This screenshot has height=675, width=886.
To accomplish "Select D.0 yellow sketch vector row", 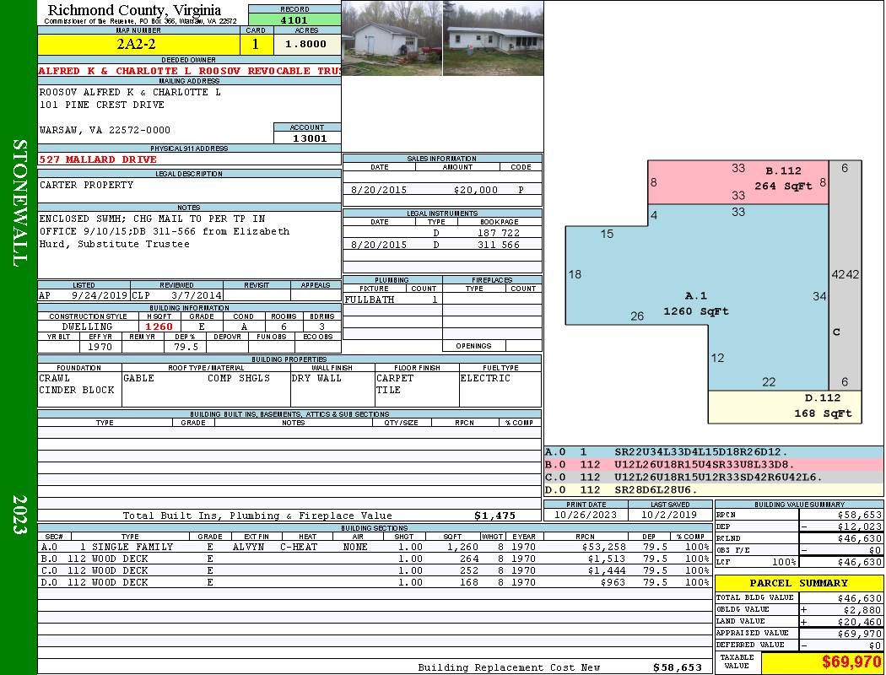I will click(714, 489).
